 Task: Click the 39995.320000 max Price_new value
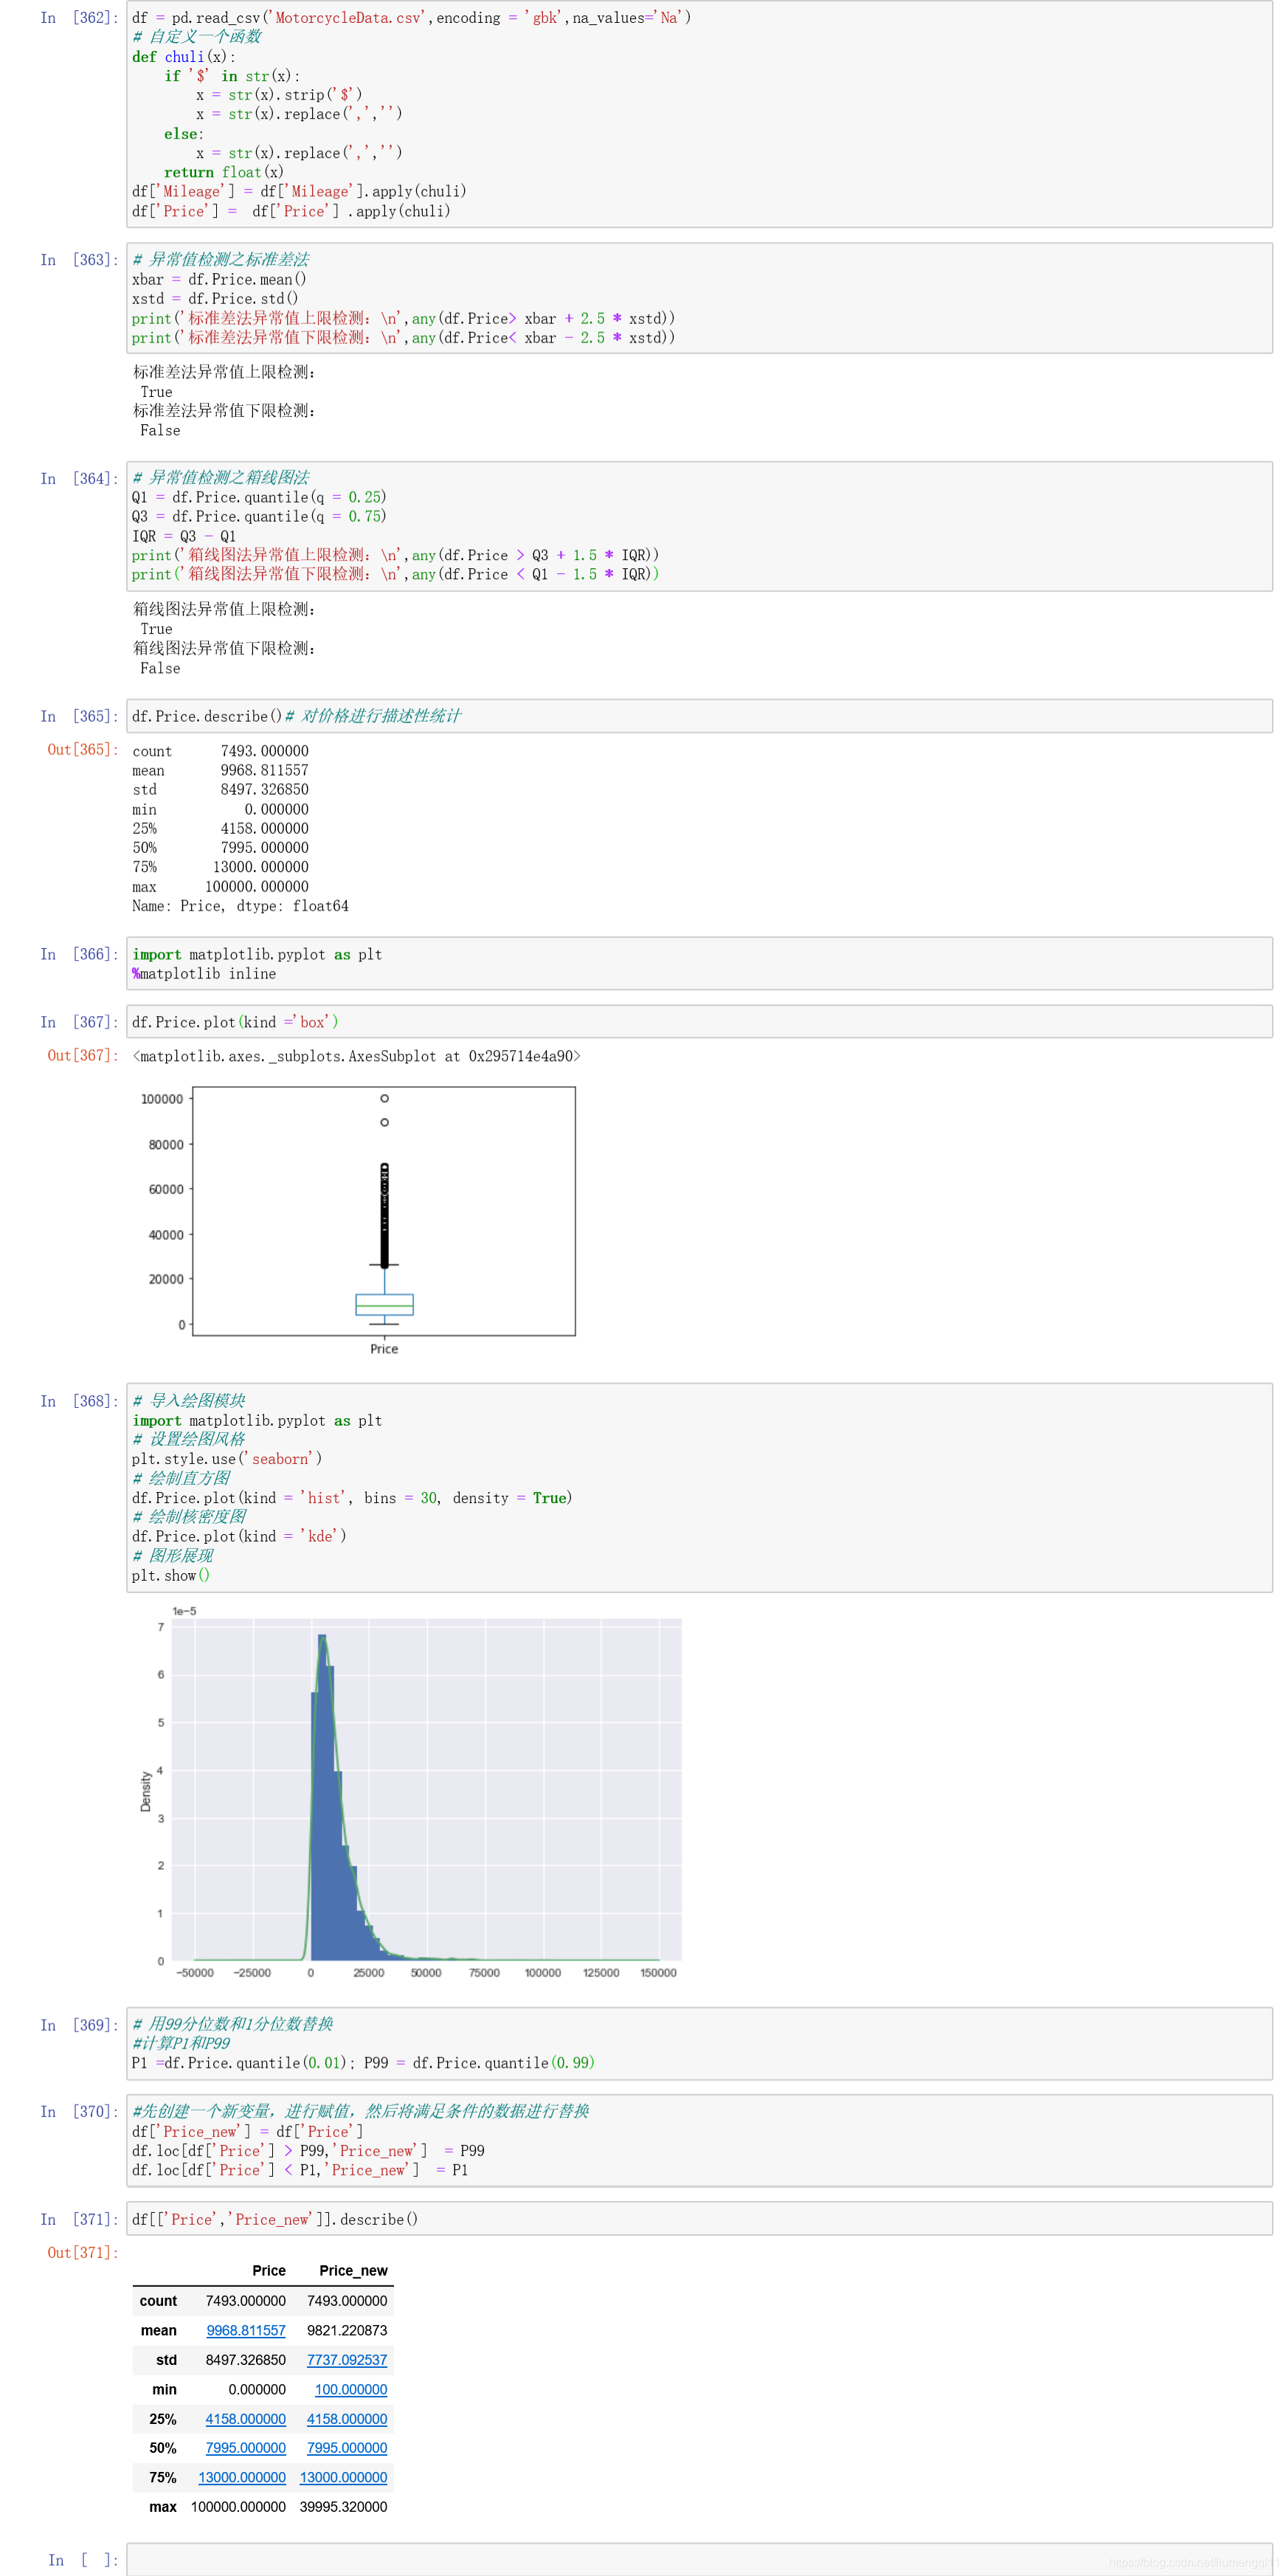click(x=343, y=2507)
